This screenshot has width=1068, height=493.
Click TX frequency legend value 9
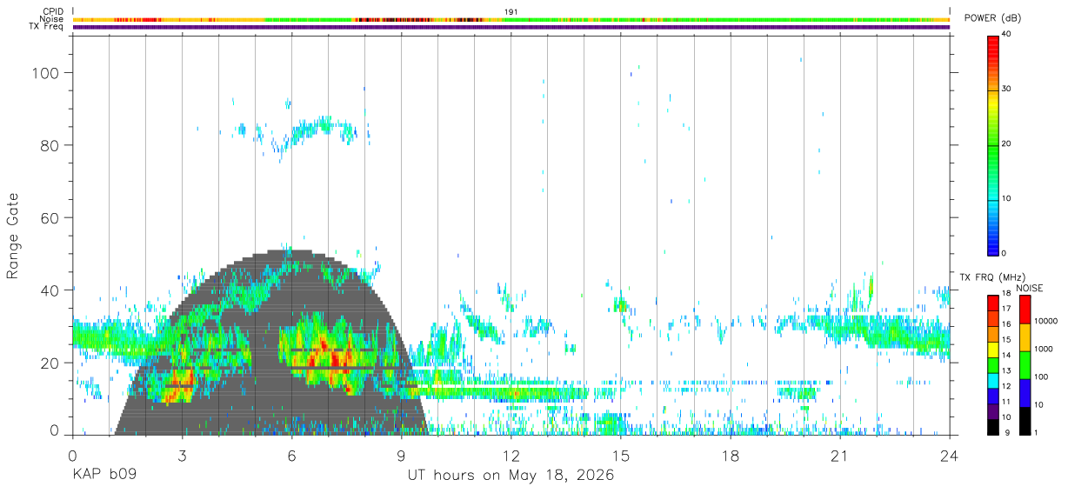(x=1005, y=432)
